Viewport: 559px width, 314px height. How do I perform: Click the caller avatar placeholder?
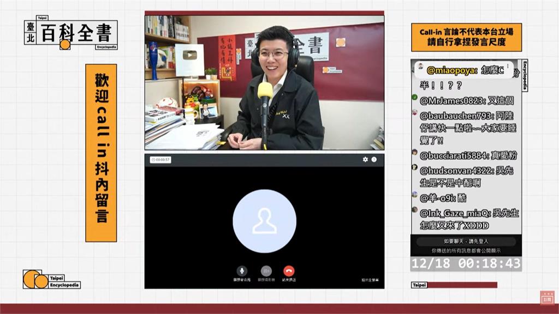click(264, 221)
